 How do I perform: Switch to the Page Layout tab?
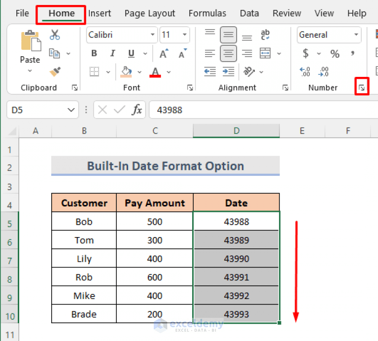tap(150, 13)
